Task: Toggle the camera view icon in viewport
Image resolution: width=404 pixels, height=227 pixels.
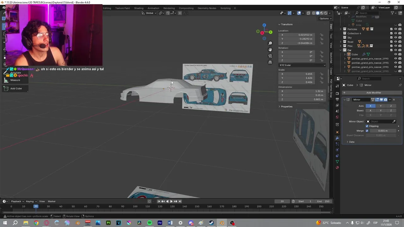Action: pos(270,56)
